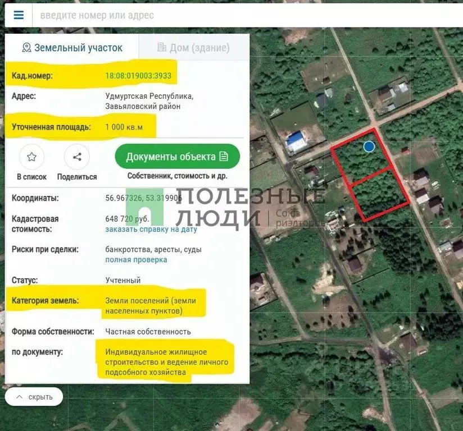
Task: Select the lower red-outlined parcel on the map
Action: click(379, 194)
